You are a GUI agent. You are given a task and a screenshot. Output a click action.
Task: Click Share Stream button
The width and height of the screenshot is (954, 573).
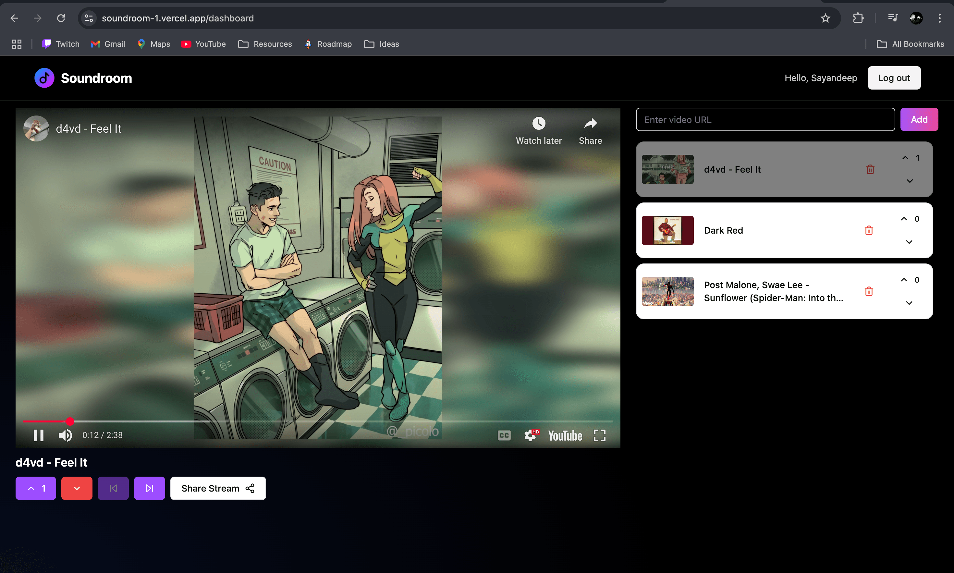(218, 488)
